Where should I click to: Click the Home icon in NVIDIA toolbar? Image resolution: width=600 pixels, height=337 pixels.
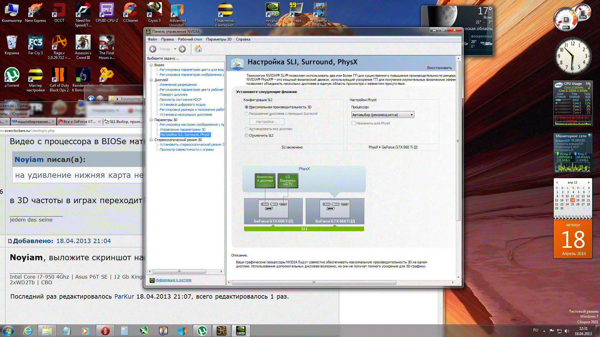198,49
